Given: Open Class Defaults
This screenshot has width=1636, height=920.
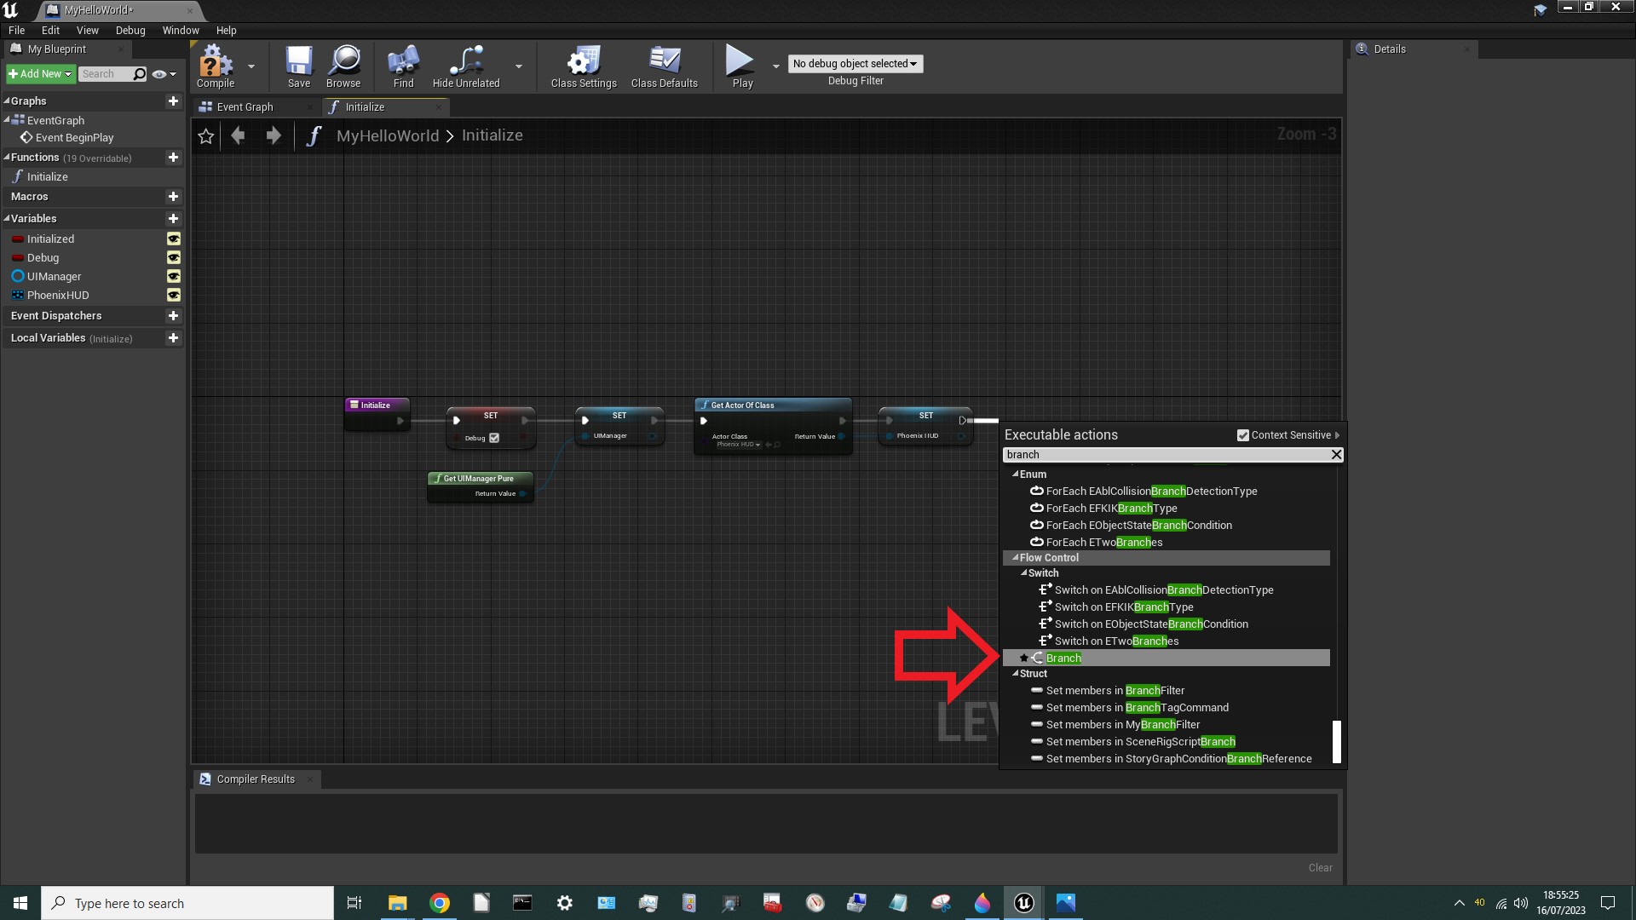Looking at the screenshot, I should click(x=665, y=66).
